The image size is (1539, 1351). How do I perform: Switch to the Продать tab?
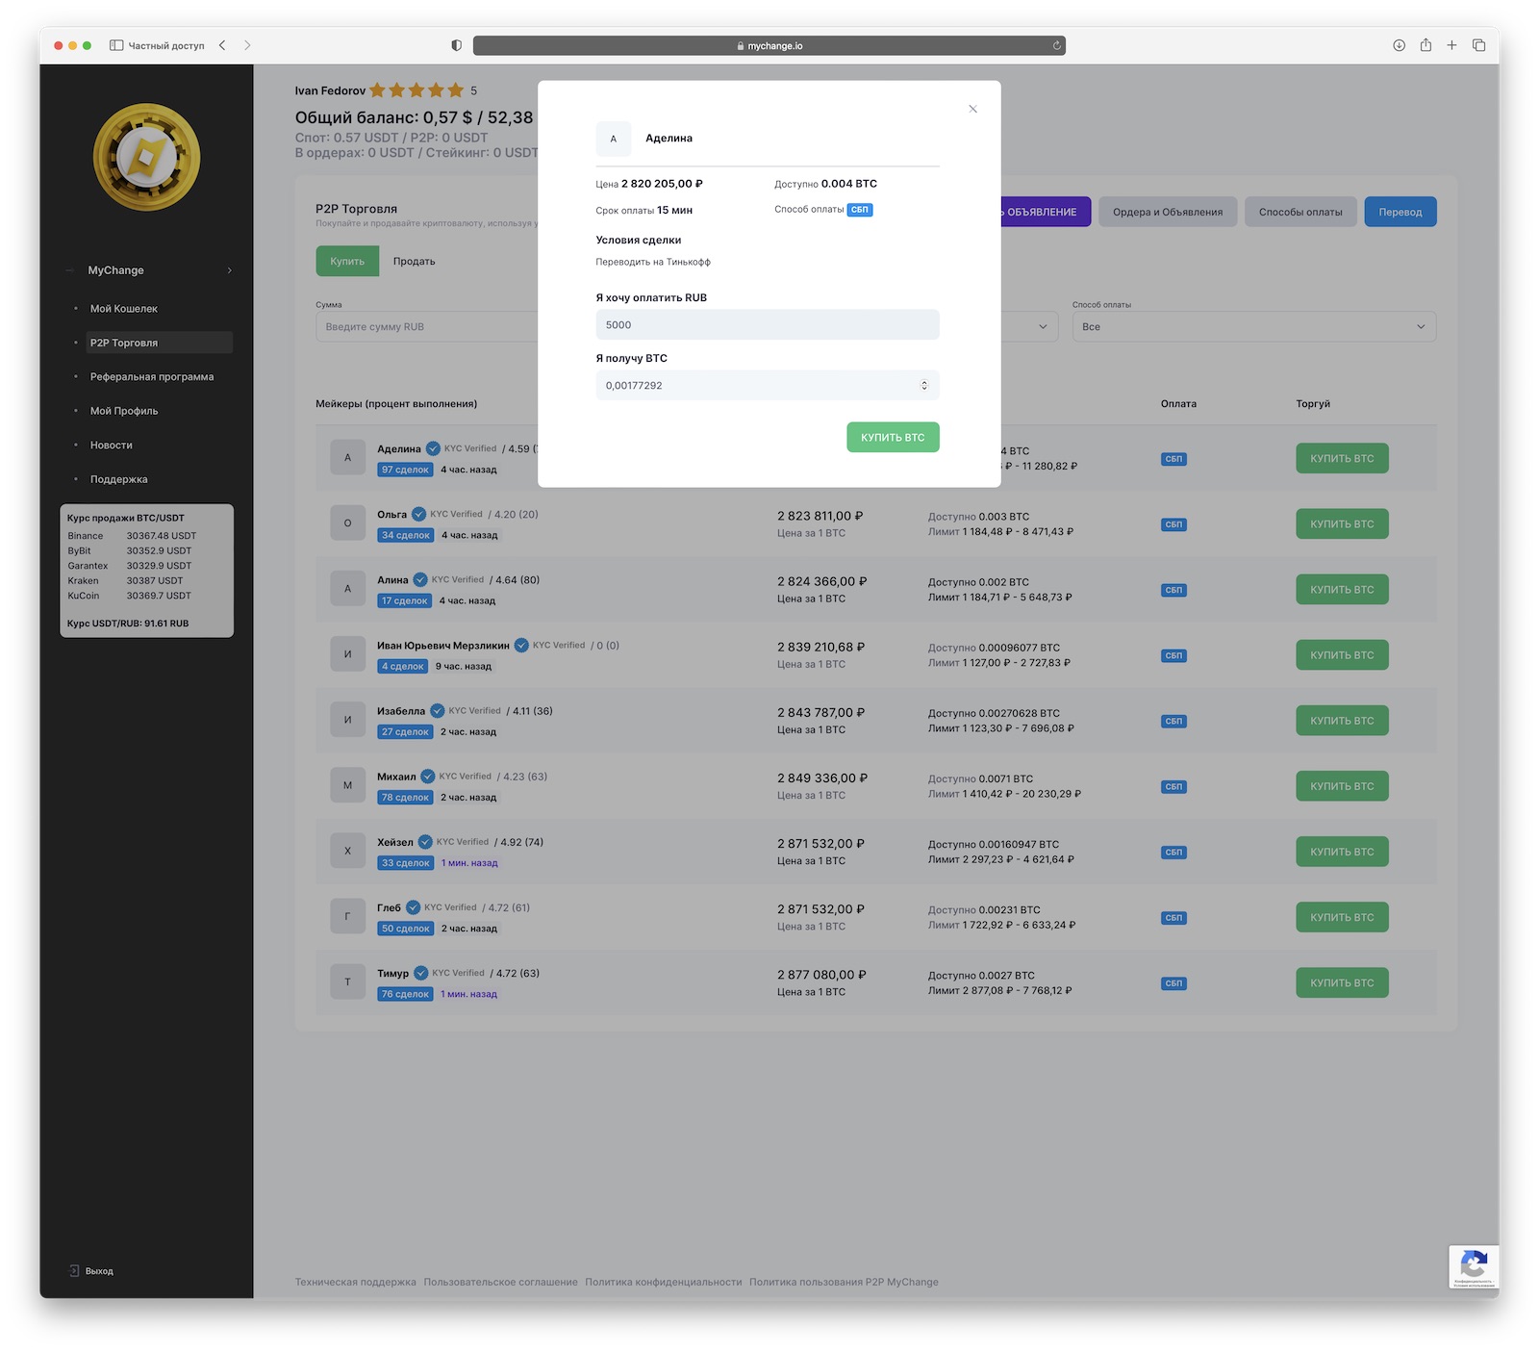click(414, 262)
